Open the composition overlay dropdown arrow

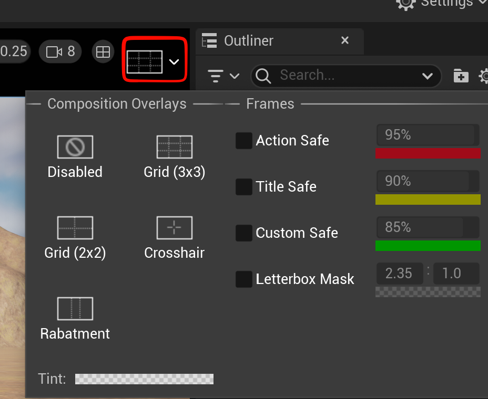(174, 62)
